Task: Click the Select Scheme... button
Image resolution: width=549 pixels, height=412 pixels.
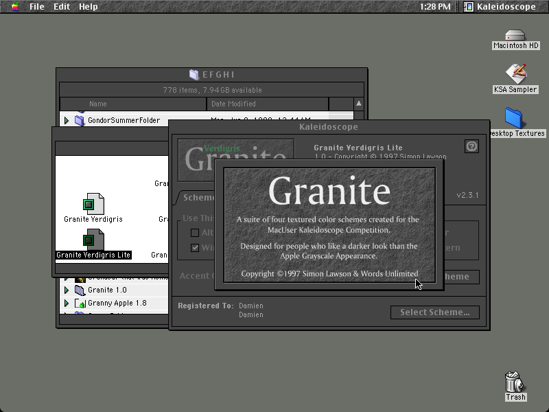Action: [x=435, y=312]
